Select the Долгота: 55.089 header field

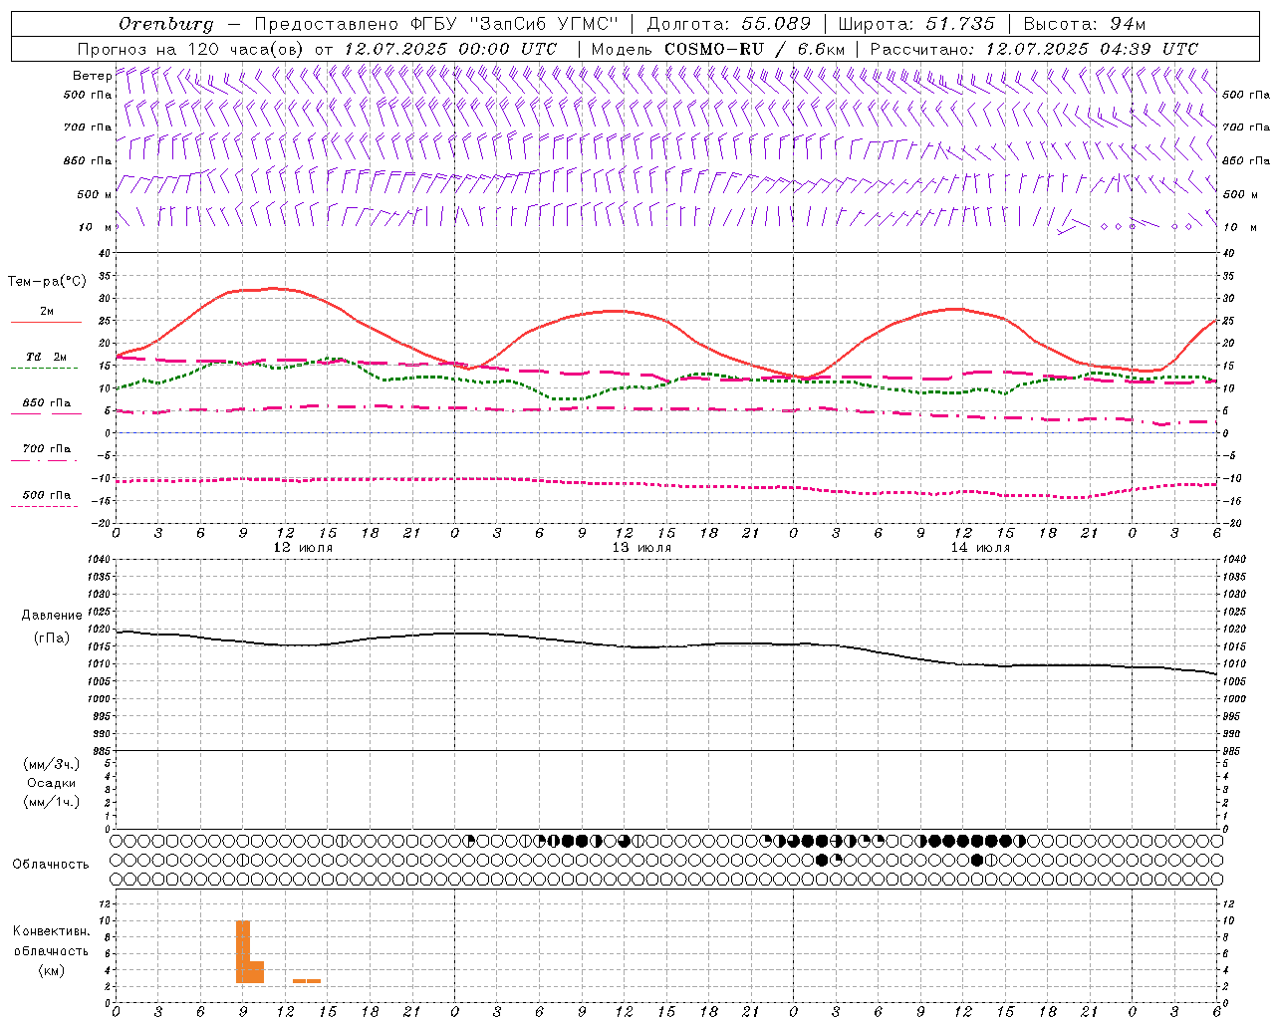click(x=729, y=24)
